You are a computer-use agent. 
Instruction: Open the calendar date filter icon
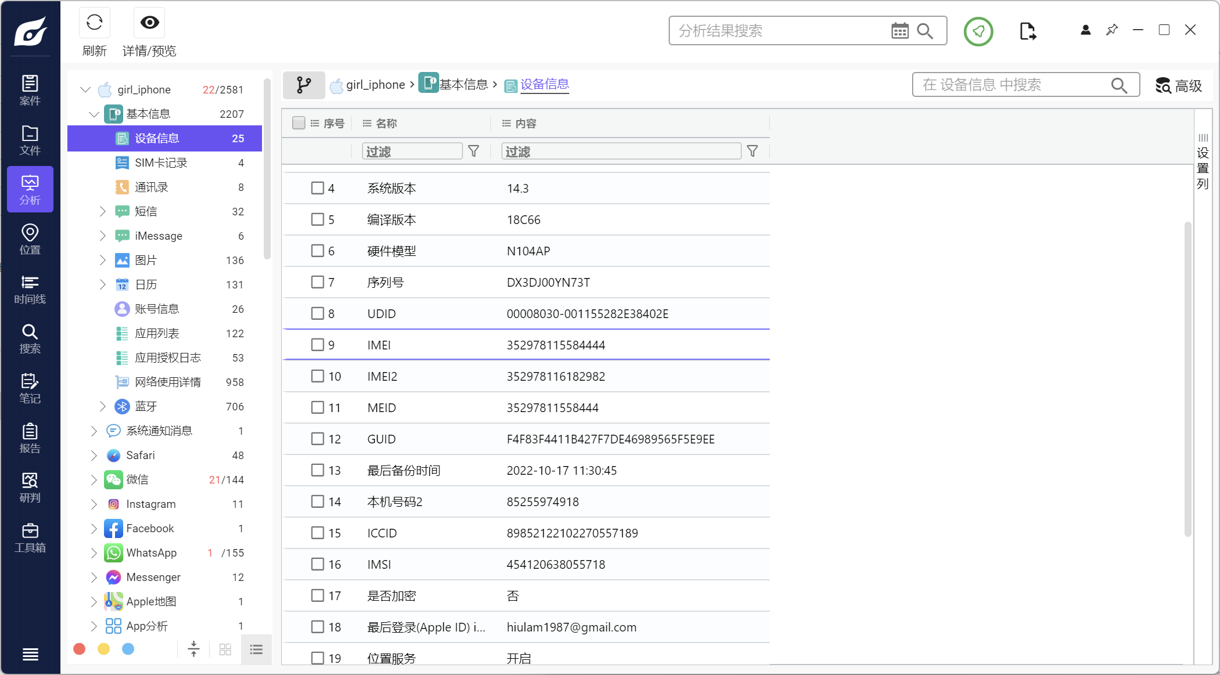(900, 31)
